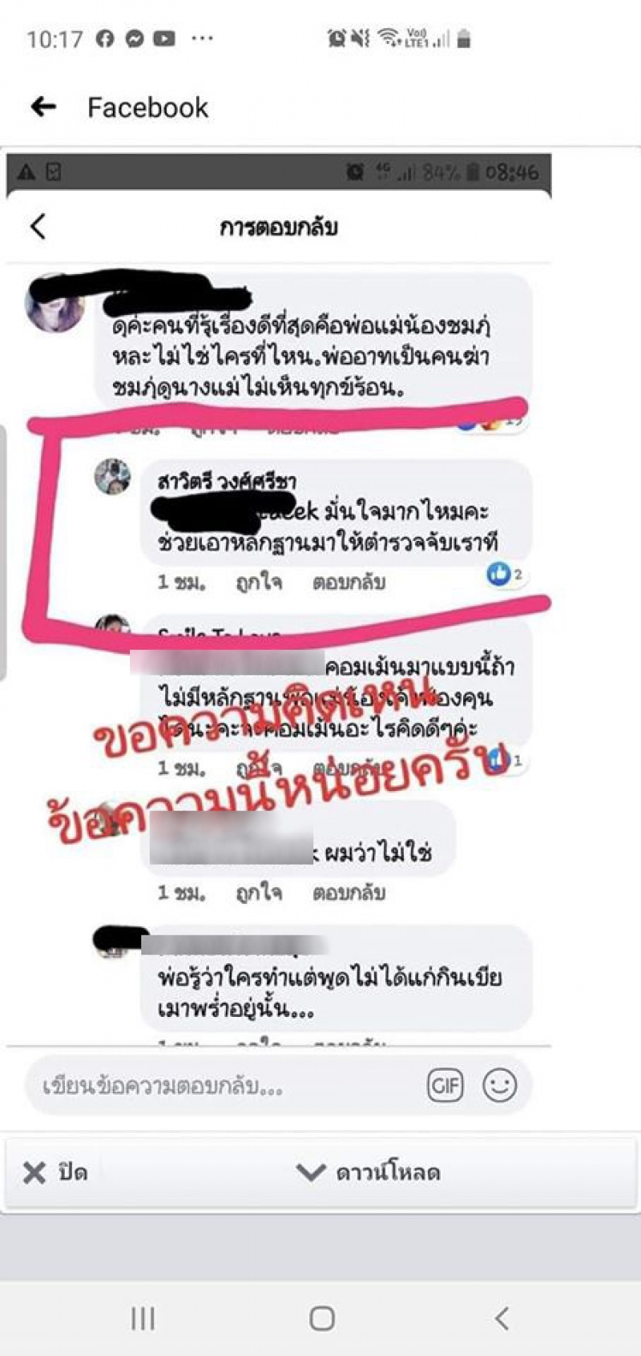Expand ดาวน์โหลด with the down chevron
This screenshot has height=1356, width=641.
pyautogui.click(x=310, y=1172)
